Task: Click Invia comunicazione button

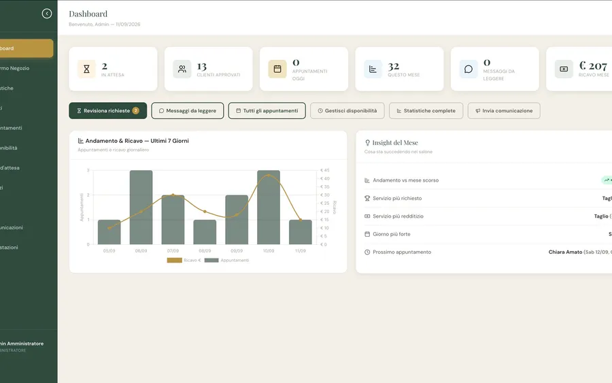Action: pos(504,111)
